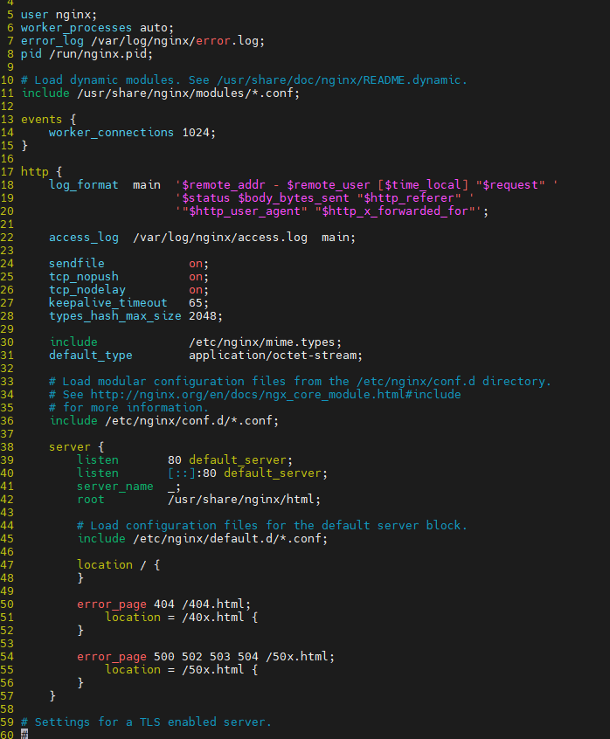This screenshot has height=739, width=610.
Task: Click /var/log/nginx/access.log path
Action: (219, 238)
